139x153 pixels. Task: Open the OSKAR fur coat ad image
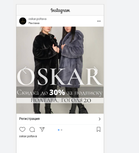click(x=60, y=70)
